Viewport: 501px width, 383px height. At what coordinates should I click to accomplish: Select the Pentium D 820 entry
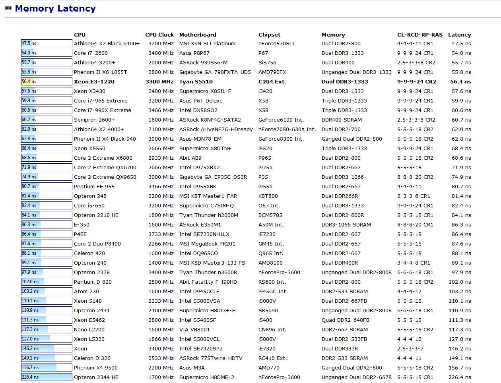[93, 282]
